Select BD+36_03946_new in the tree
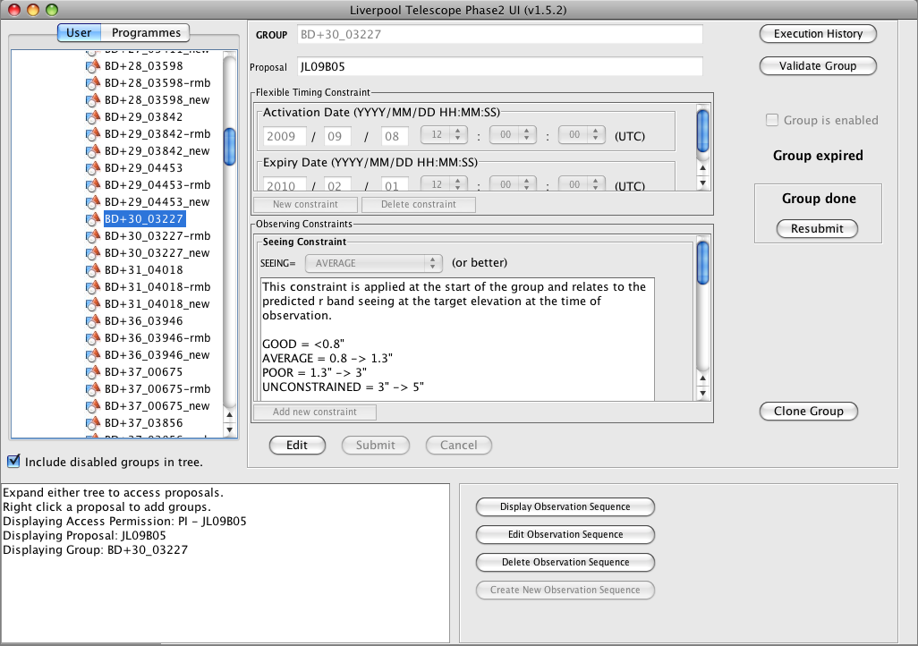918x646 pixels. click(157, 354)
